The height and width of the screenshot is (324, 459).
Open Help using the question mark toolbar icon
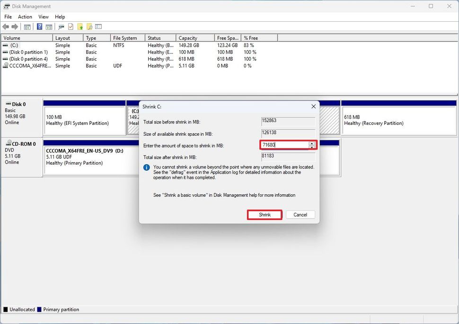39,26
